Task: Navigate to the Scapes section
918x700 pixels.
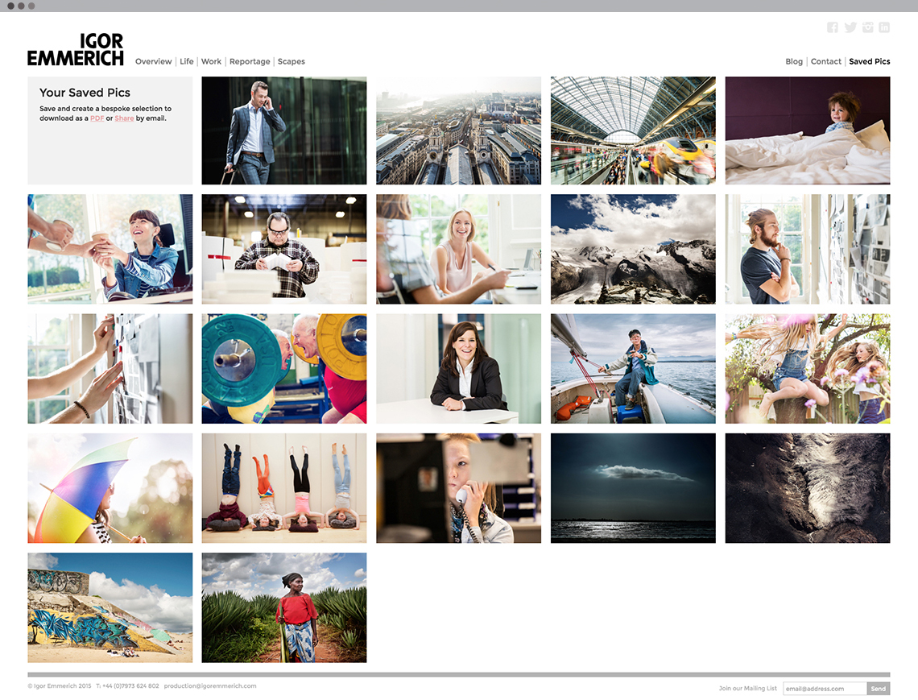Action: click(x=292, y=62)
